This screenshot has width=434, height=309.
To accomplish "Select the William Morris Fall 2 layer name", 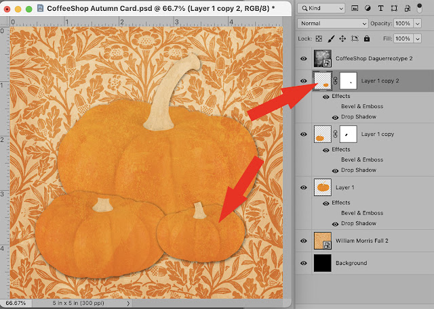I will coord(362,241).
